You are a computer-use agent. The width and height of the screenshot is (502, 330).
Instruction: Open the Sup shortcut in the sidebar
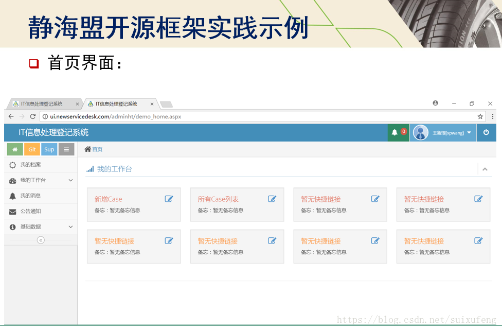49,149
